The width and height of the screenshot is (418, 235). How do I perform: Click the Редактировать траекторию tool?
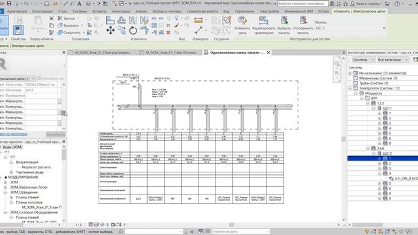(x=263, y=25)
